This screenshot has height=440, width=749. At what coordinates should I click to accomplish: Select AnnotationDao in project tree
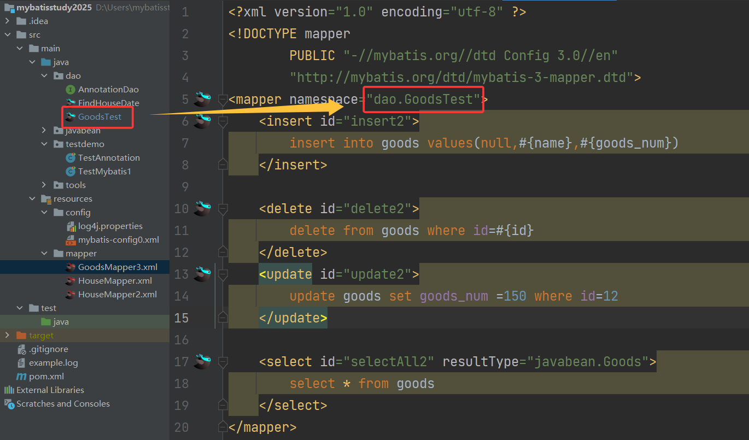tap(108, 89)
